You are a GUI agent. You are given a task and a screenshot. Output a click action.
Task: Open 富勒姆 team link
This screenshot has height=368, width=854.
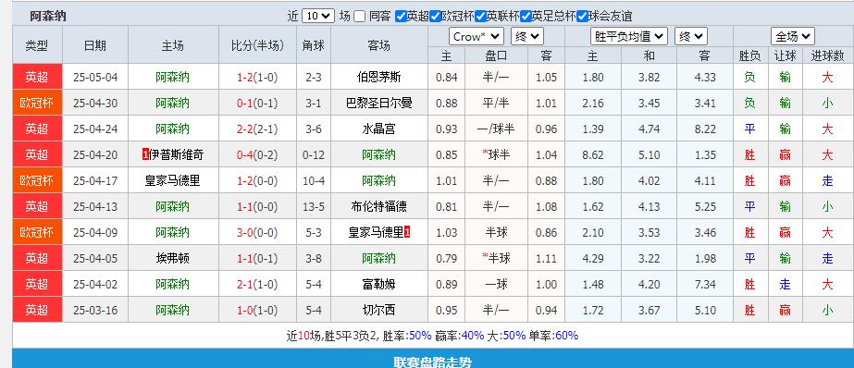[379, 284]
